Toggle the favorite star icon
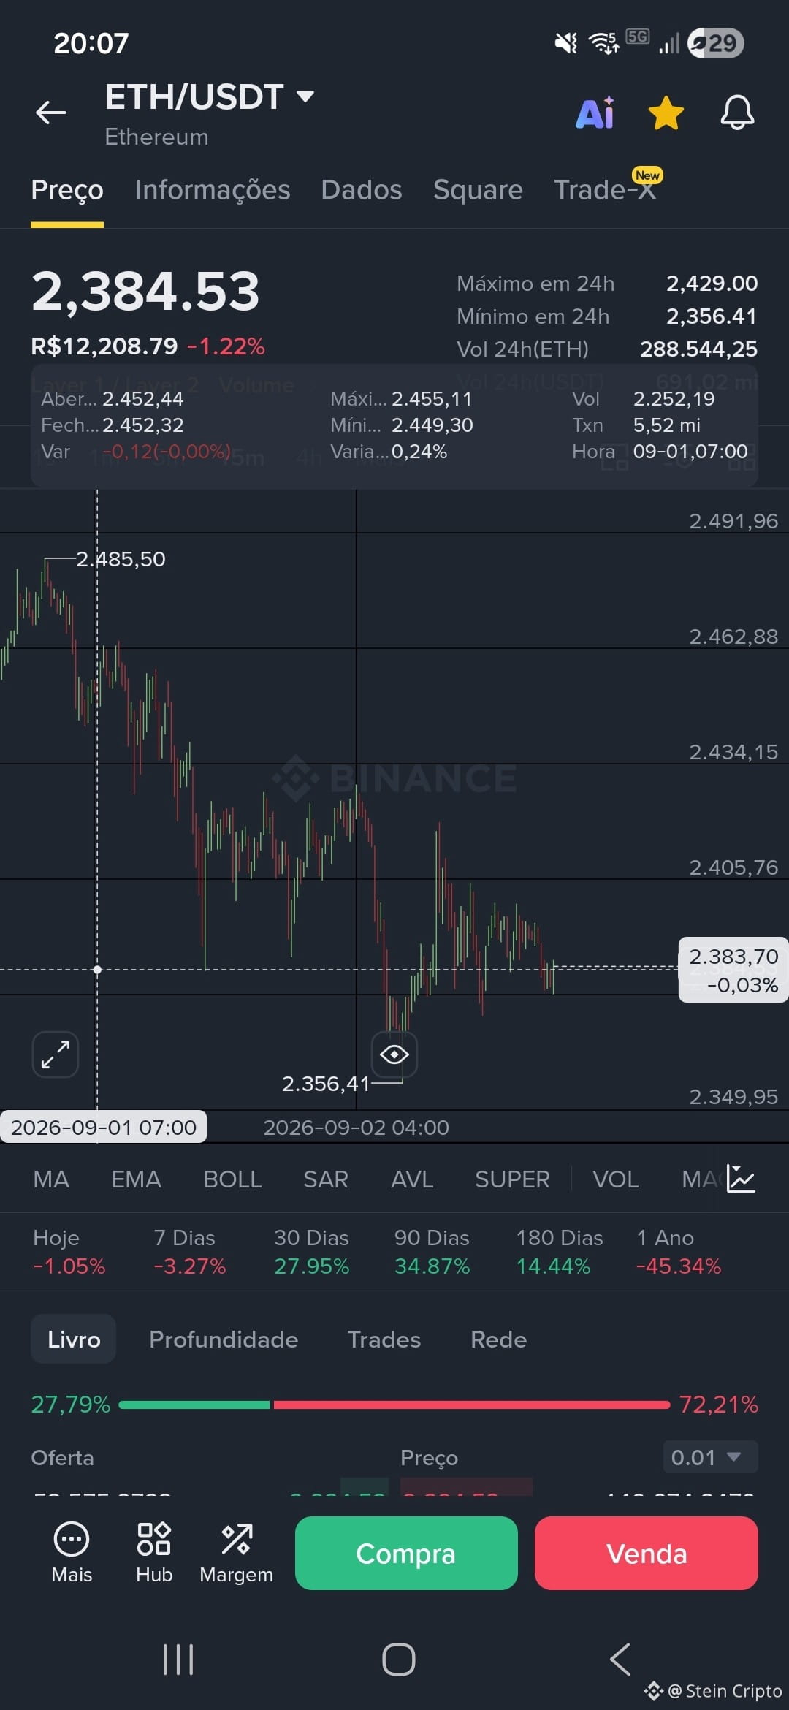Image resolution: width=789 pixels, height=1710 pixels. click(x=666, y=113)
